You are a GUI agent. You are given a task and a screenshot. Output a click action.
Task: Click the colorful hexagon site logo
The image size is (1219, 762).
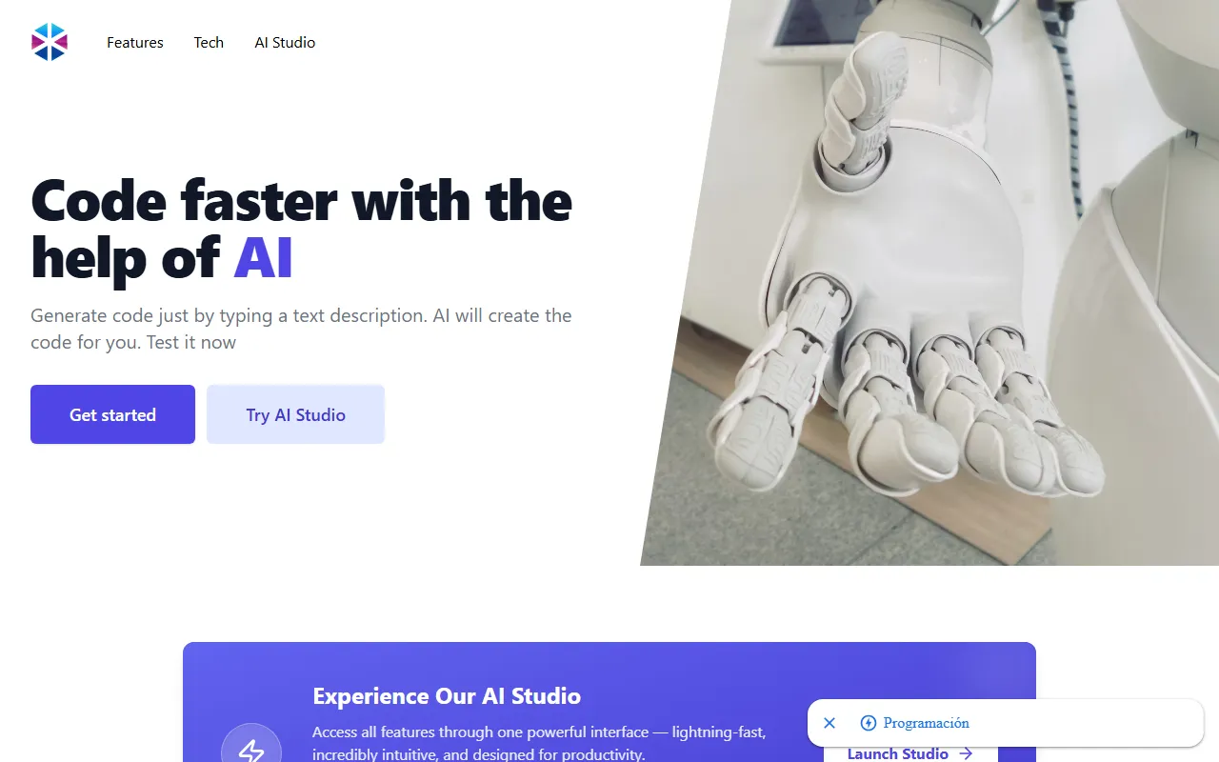[50, 42]
